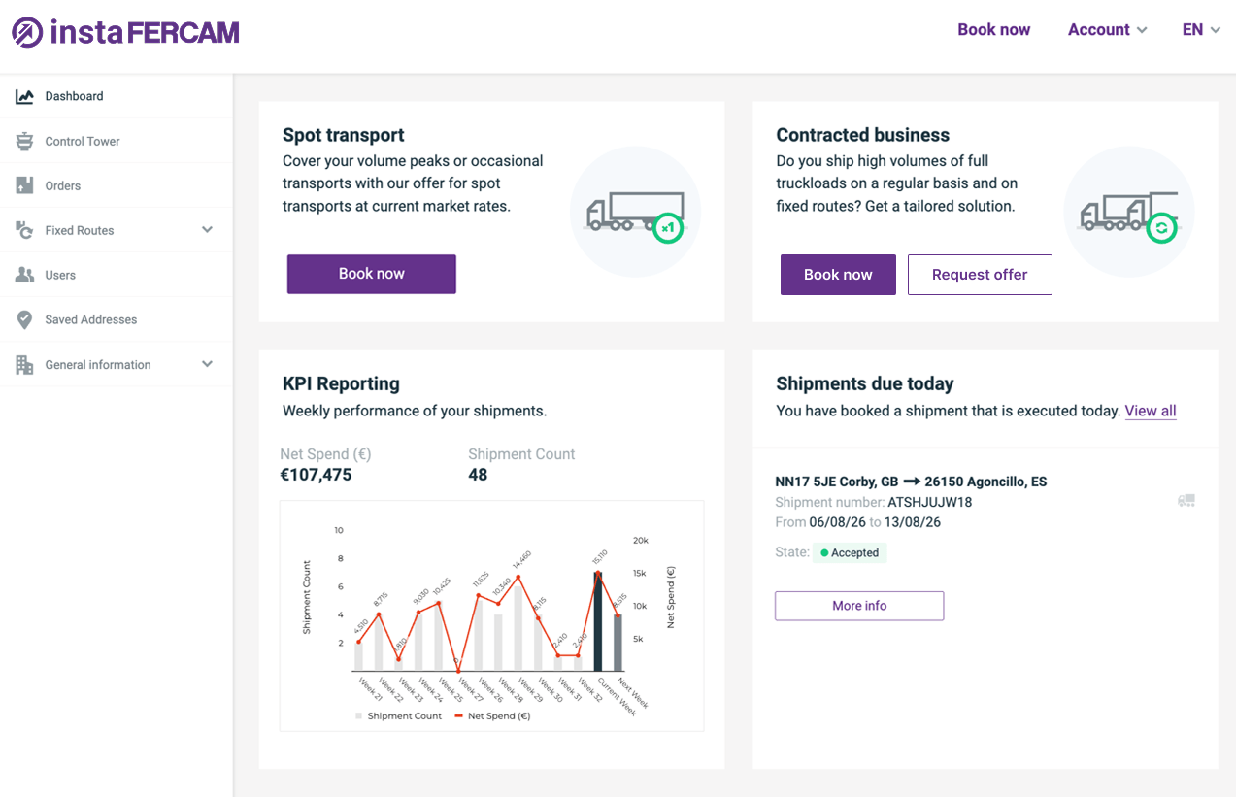Open the Account dropdown menu
Screen dimensions: 1236x797
1108,30
